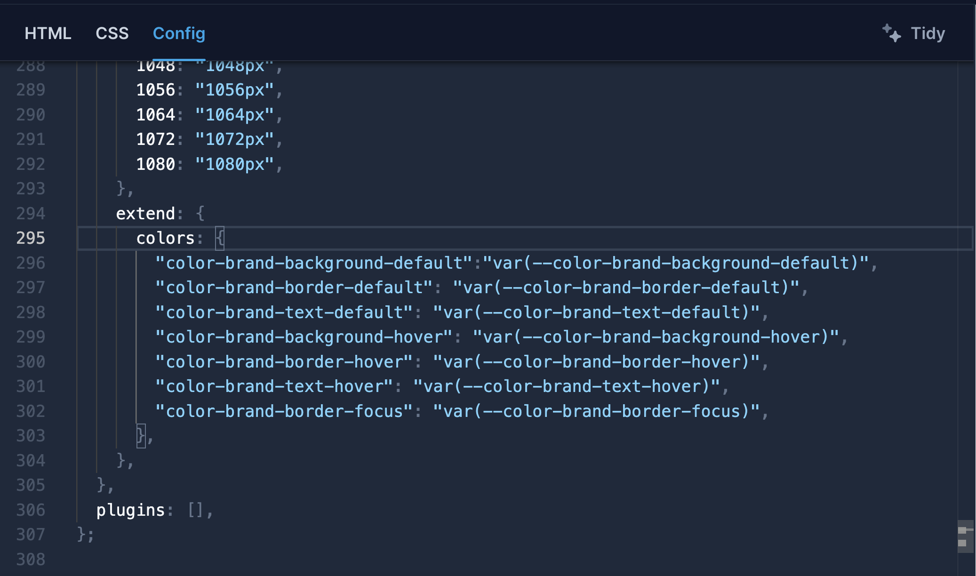Viewport: 976px width, 576px height.
Task: Click the plugins property name
Action: click(130, 510)
